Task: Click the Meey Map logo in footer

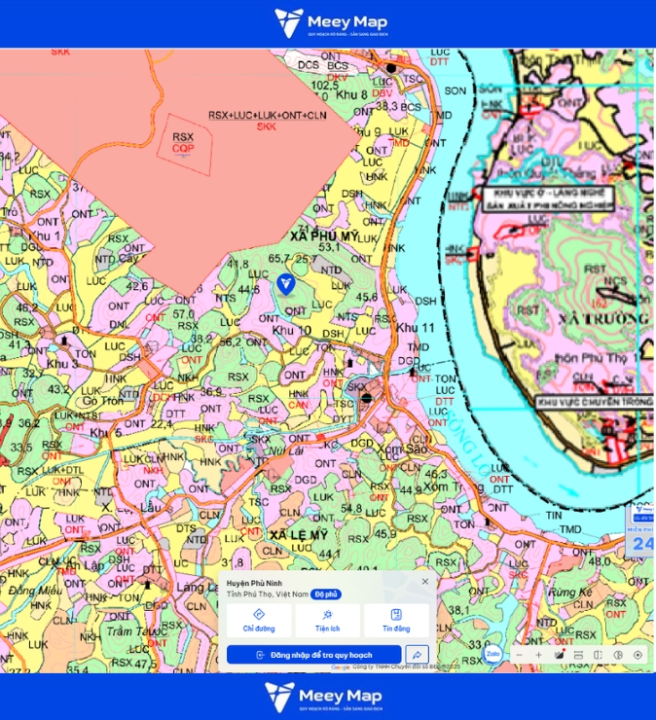Action: point(323,697)
